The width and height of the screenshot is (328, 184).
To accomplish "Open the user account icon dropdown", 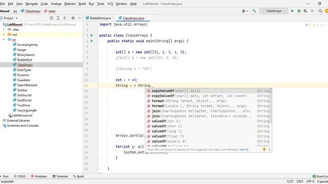I will (x=245, y=11).
